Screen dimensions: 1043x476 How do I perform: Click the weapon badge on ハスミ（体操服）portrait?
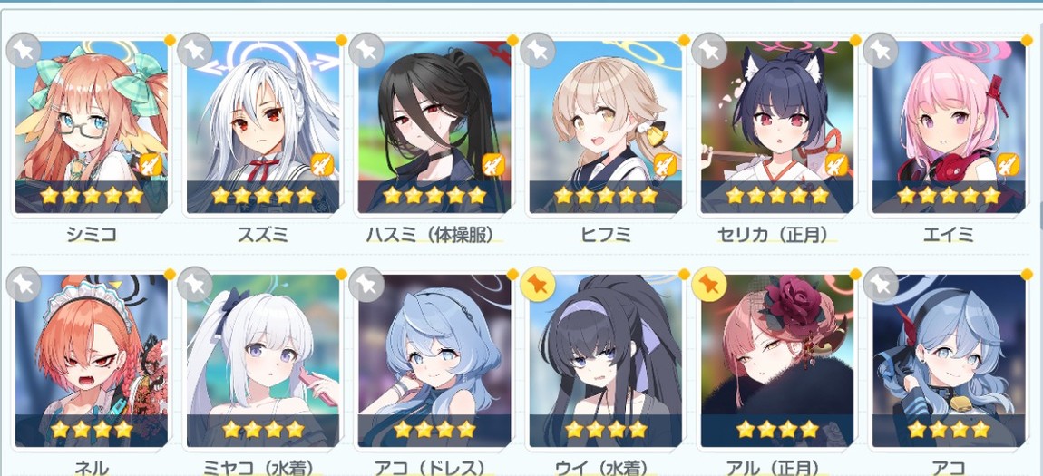[493, 164]
